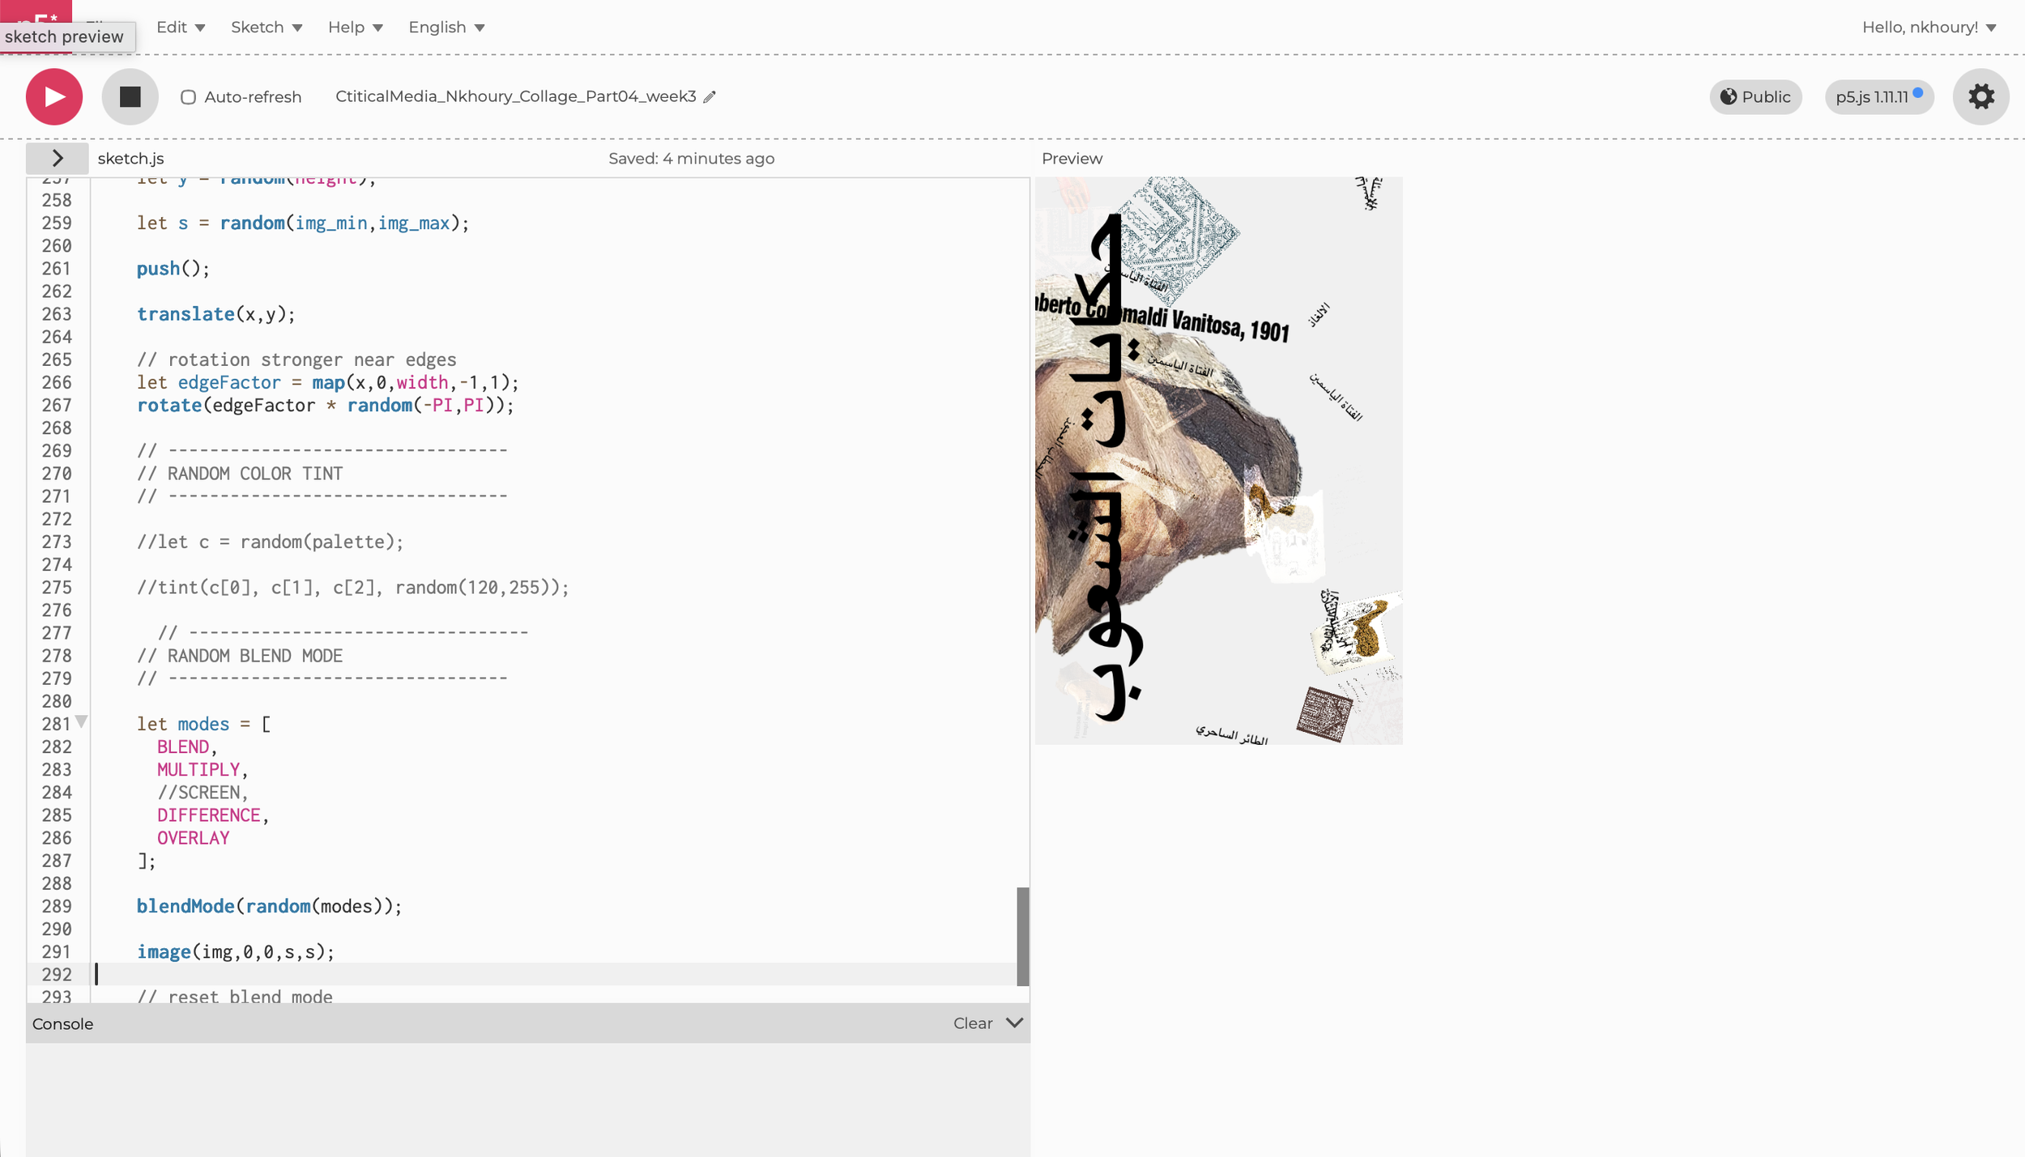2025x1157 pixels.
Task: Click the // reset blend mode comment
Action: 234,997
